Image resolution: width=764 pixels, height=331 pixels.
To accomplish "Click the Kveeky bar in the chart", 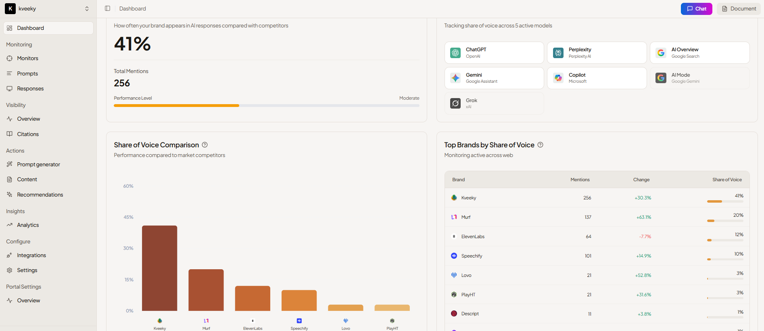I will point(159,268).
